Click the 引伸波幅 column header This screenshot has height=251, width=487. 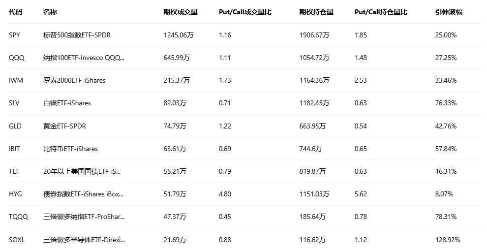(x=449, y=12)
